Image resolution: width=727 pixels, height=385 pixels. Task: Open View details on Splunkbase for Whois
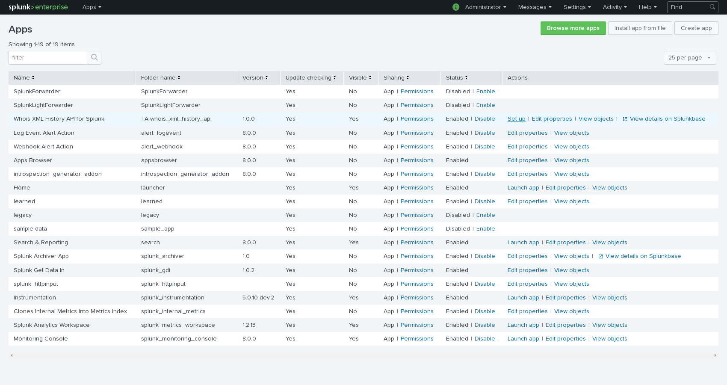668,119
